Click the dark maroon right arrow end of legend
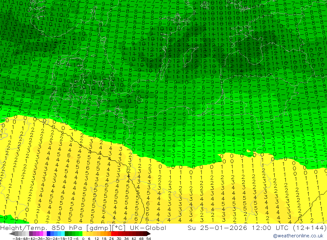This screenshot has width=327, height=240. point(148,234)
